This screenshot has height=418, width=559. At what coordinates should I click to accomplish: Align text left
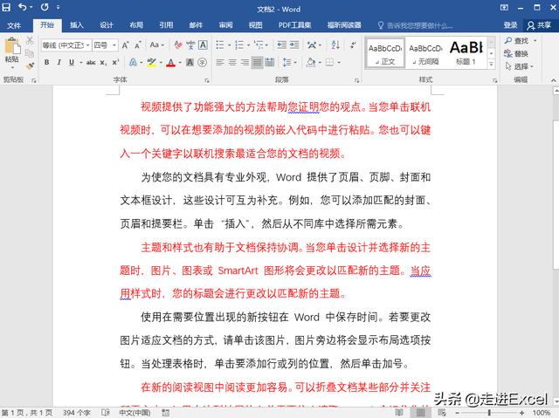point(220,63)
